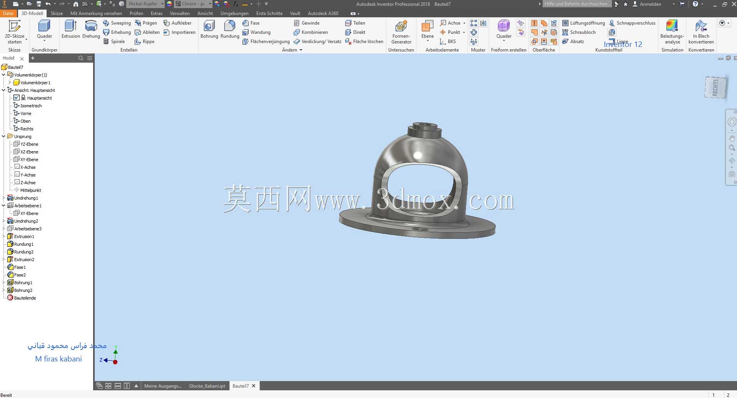Image resolution: width=737 pixels, height=398 pixels.
Task: Open the Chrom appearance dropdown
Action: coord(210,4)
